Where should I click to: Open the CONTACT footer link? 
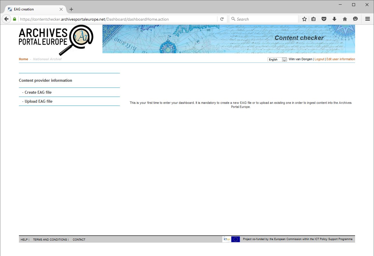pyautogui.click(x=79, y=240)
